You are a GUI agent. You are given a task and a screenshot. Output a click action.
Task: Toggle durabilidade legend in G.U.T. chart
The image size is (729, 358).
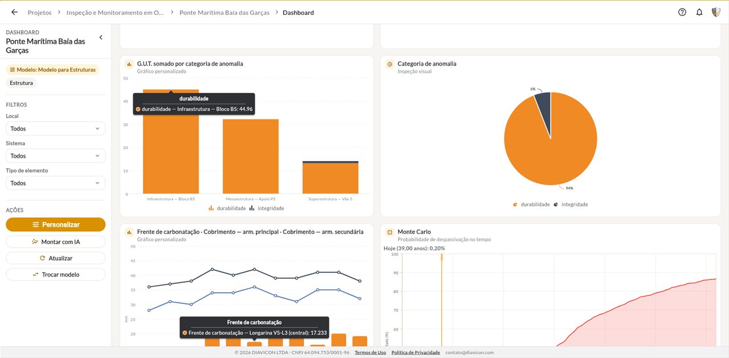(227, 208)
